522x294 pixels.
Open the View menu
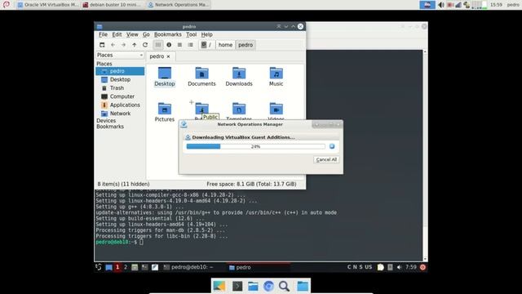[132, 34]
